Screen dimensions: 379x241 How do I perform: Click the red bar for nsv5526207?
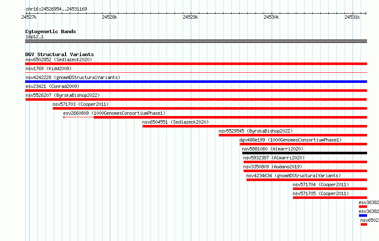pos(196,99)
